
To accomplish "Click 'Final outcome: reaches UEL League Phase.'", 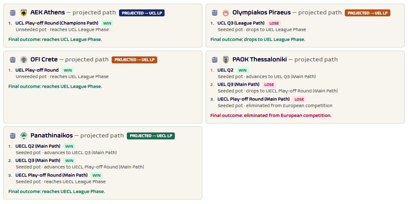I will 55,86.
